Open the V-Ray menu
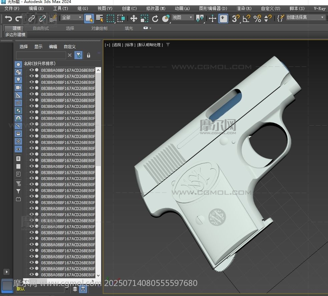Viewport: 328px width, 296px height. tap(320, 8)
